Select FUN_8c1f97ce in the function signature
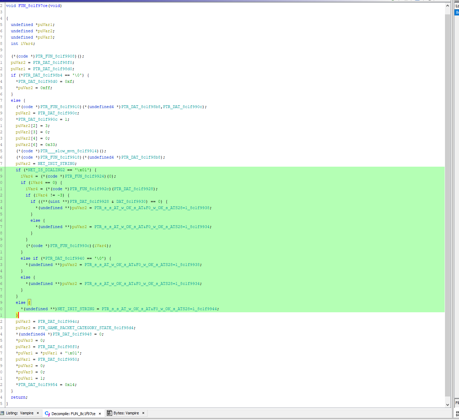 tap(33, 6)
